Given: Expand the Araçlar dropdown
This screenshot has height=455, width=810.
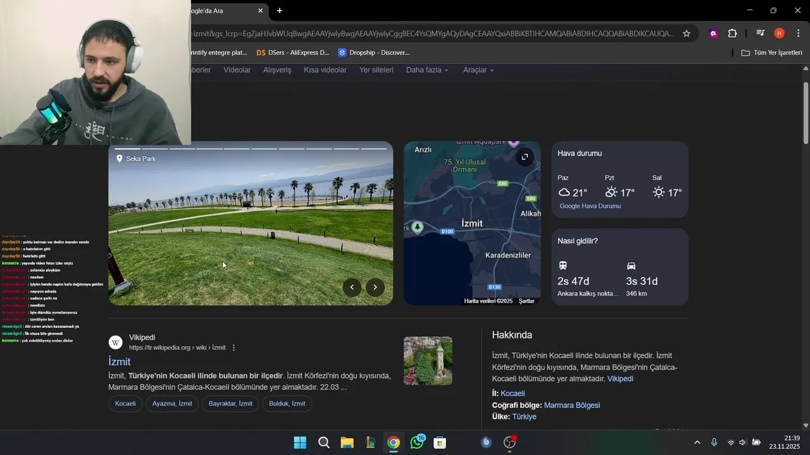Looking at the screenshot, I should point(478,70).
